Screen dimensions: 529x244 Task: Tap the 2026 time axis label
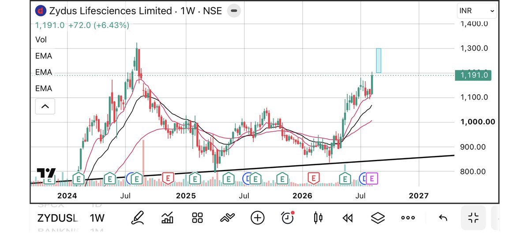tap(303, 196)
